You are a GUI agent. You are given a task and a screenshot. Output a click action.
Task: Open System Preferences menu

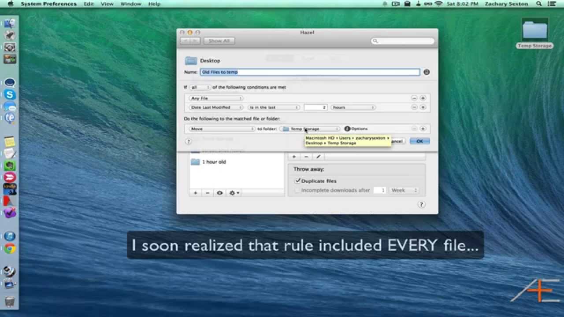pyautogui.click(x=48, y=4)
